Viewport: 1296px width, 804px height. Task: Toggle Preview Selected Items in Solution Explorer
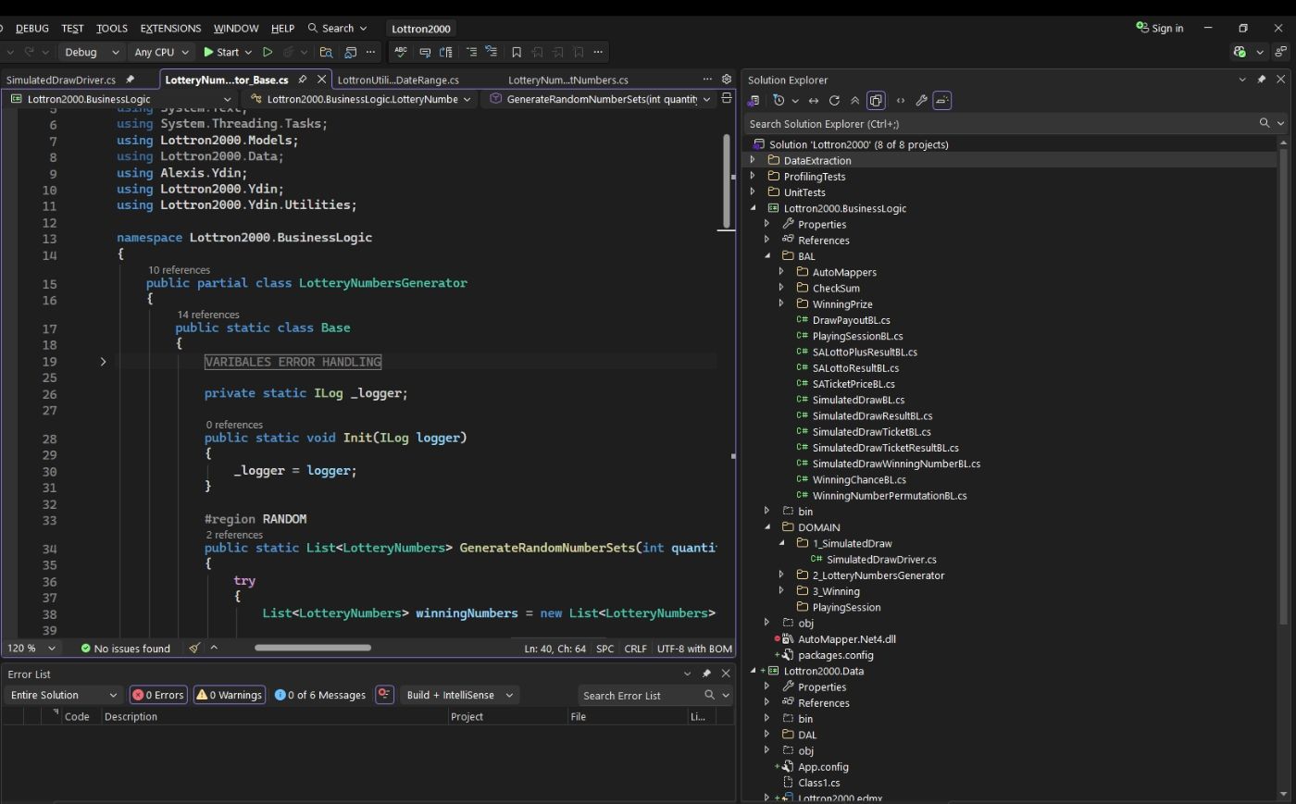tap(876, 100)
